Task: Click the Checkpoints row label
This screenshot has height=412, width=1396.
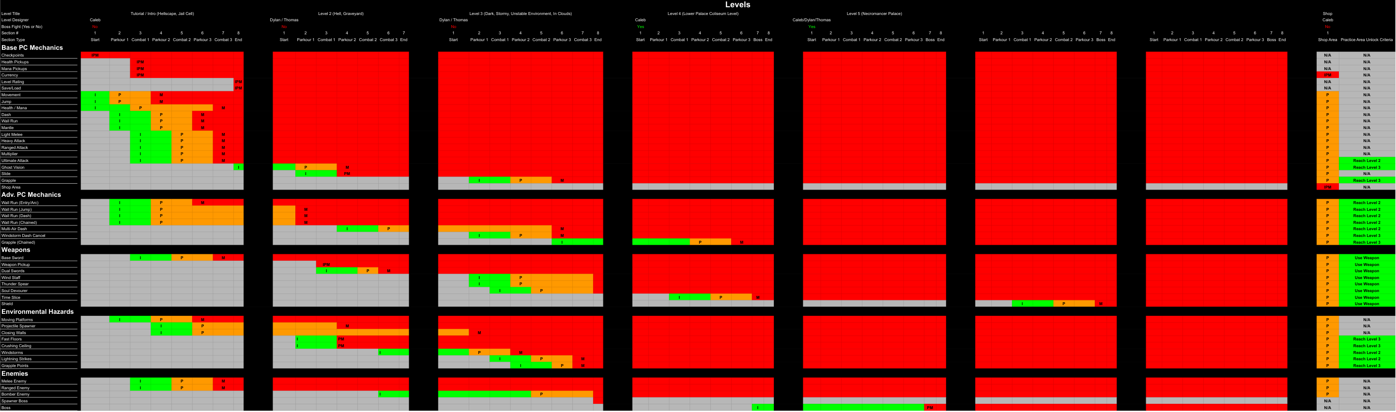Action: pyautogui.click(x=13, y=55)
